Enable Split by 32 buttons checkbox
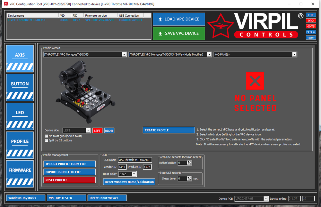 pyautogui.click(x=47, y=140)
